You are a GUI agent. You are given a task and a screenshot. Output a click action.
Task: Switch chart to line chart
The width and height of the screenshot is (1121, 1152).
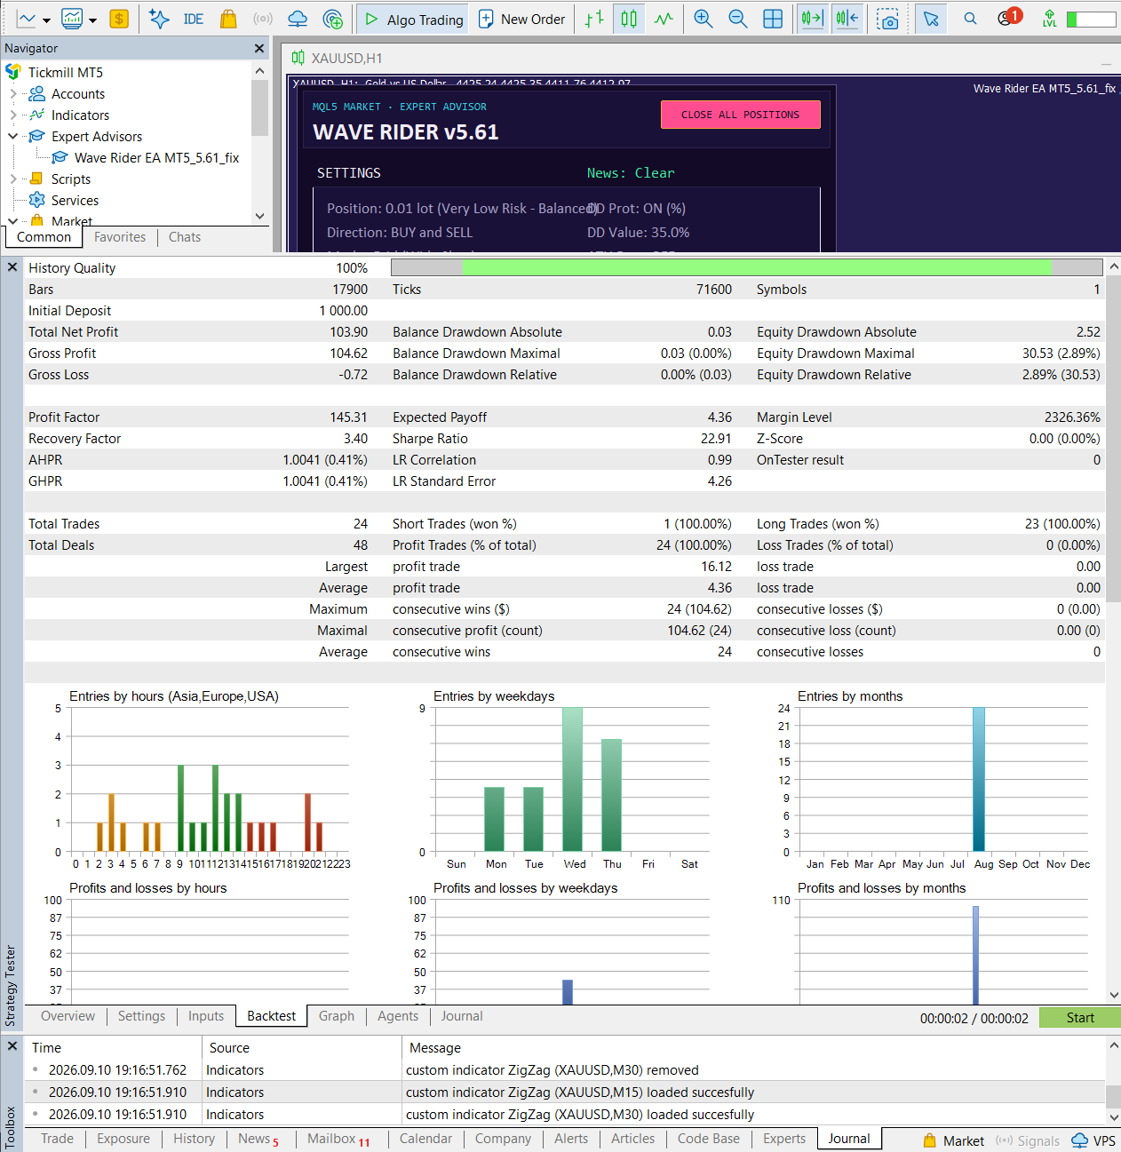pos(664,19)
